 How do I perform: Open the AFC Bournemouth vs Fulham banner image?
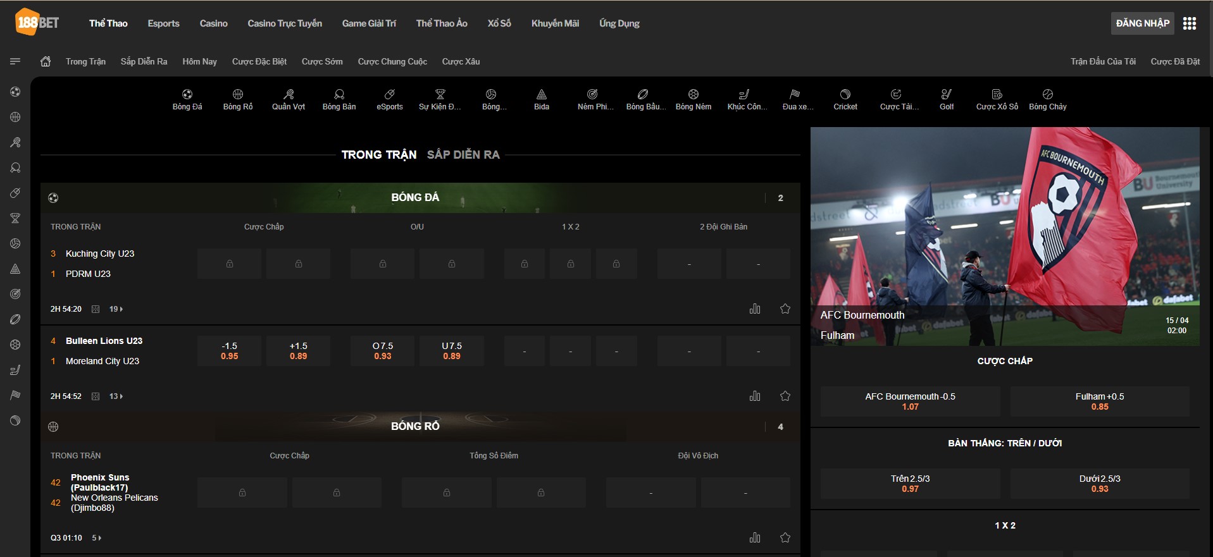(1005, 236)
